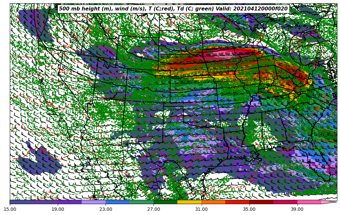Click the light purple colorbar segment before 23.00
This screenshot has width=340, height=215.
[93, 202]
